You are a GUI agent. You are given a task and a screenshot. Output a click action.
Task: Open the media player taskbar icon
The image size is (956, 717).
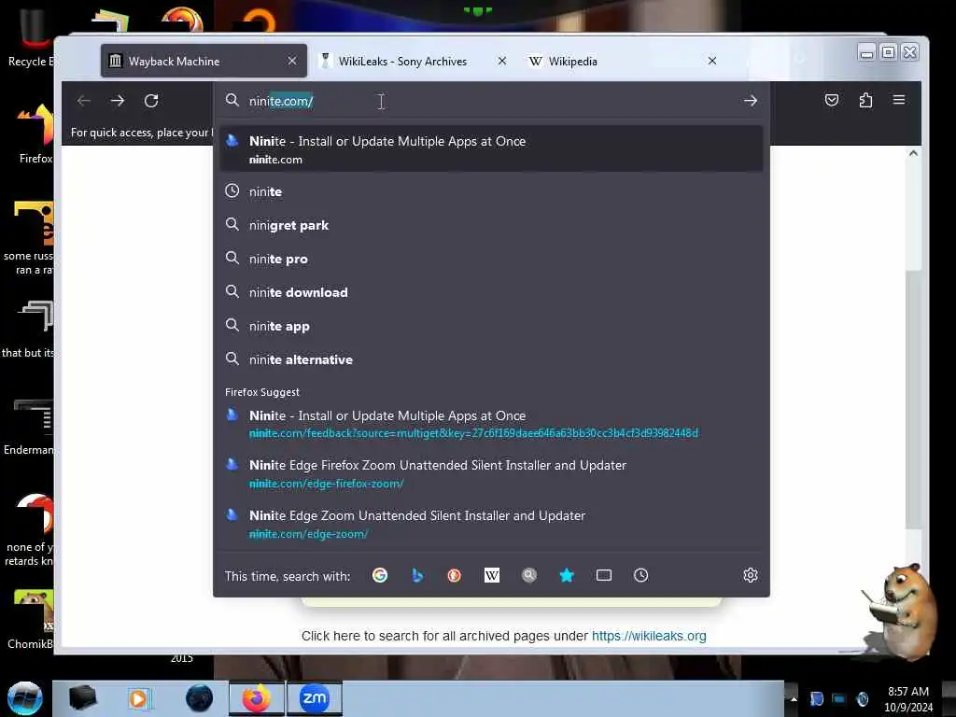click(139, 698)
